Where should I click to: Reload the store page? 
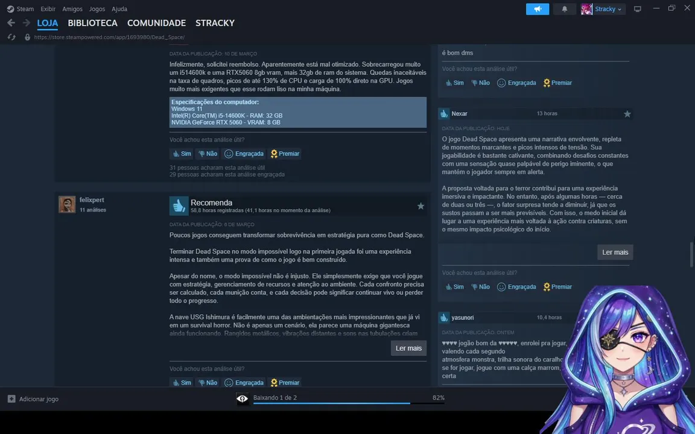(11, 37)
